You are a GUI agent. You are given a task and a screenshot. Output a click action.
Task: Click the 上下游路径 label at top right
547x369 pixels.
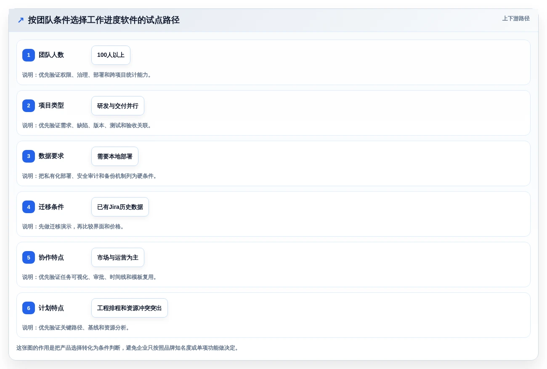516,19
